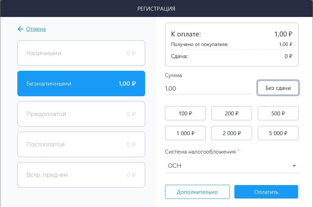Click the Без сдачи button
Image resolution: width=313 pixels, height=207 pixels.
(278, 88)
